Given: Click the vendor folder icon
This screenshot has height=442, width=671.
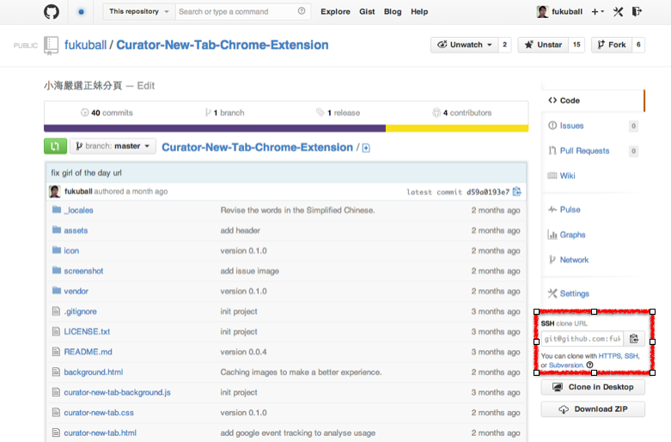Looking at the screenshot, I should coord(57,291).
